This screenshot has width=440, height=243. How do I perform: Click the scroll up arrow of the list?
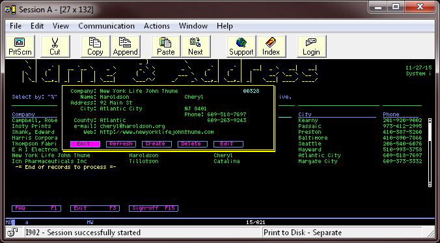click(x=430, y=121)
